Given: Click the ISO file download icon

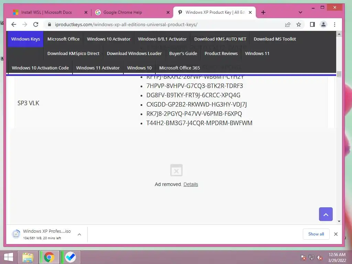Looking at the screenshot, I should point(16,234).
